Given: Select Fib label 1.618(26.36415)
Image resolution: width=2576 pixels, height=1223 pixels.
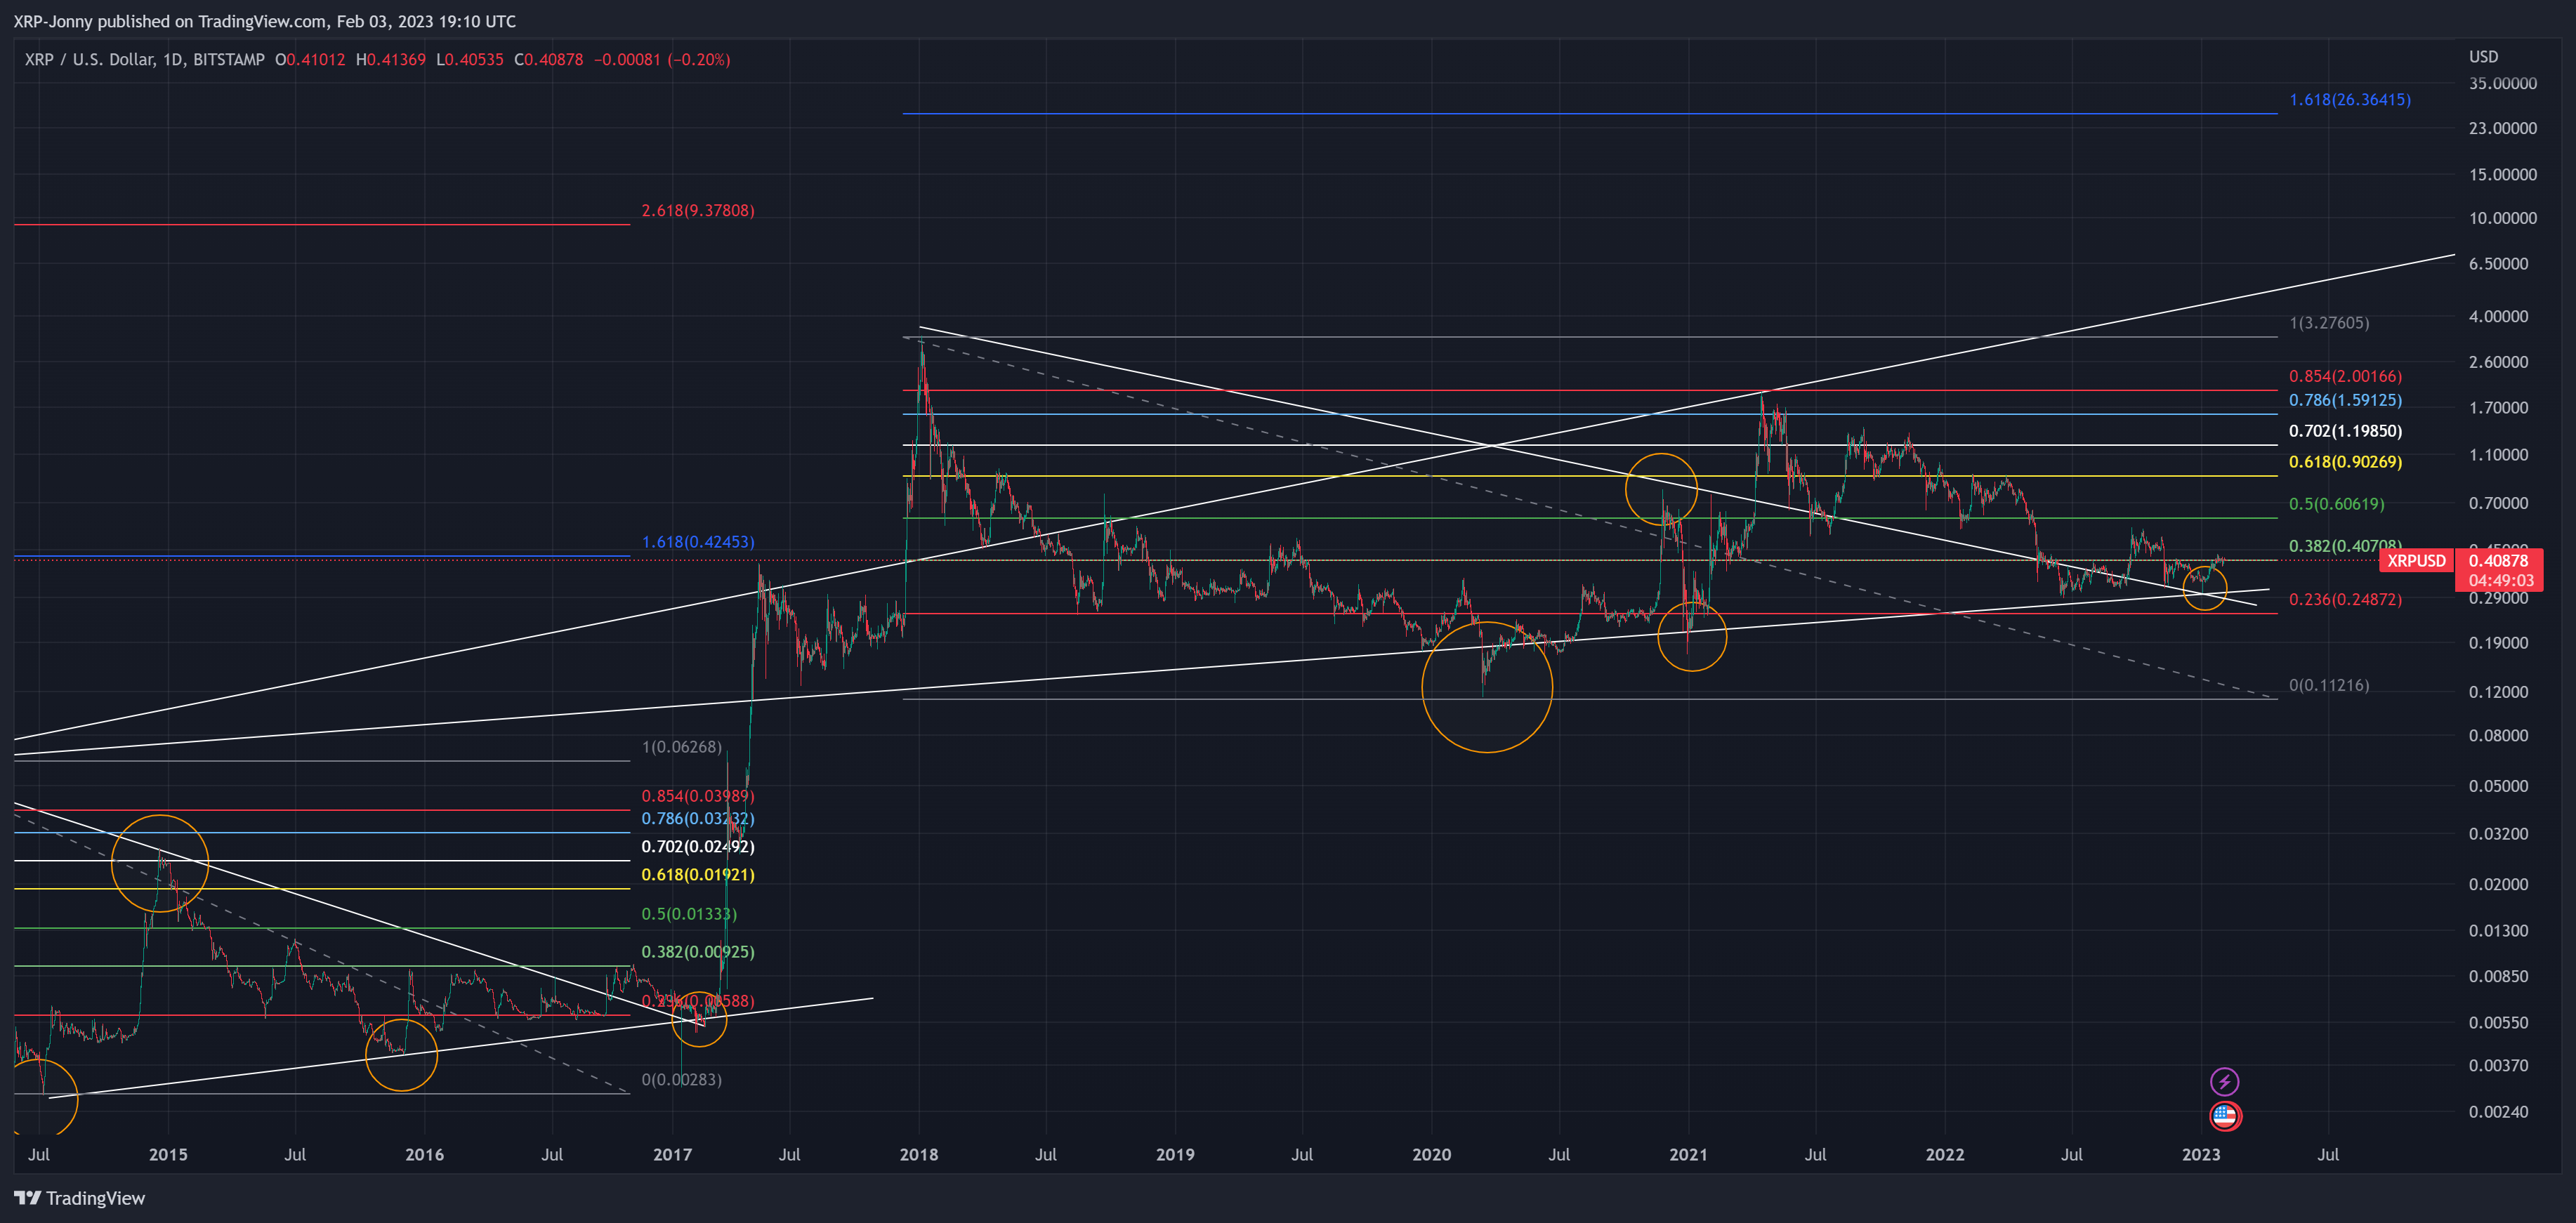Looking at the screenshot, I should coord(2350,100).
